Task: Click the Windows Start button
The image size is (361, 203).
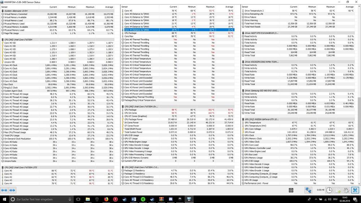Action: tap(4, 199)
